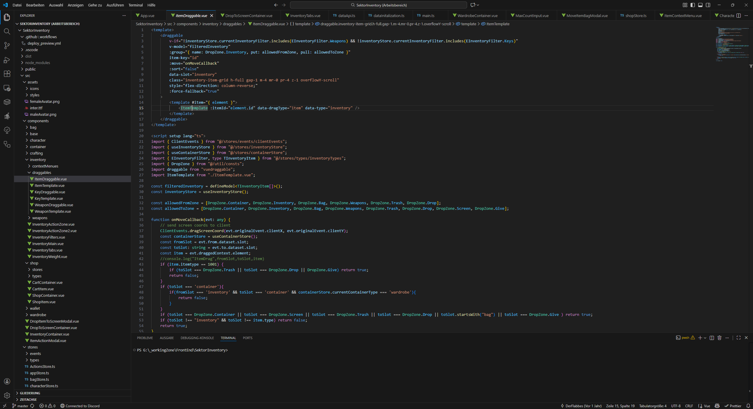Open the notifications bell in the status bar

[x=749, y=406]
